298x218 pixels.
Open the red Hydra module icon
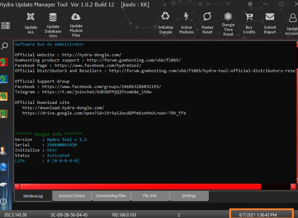point(4,62)
